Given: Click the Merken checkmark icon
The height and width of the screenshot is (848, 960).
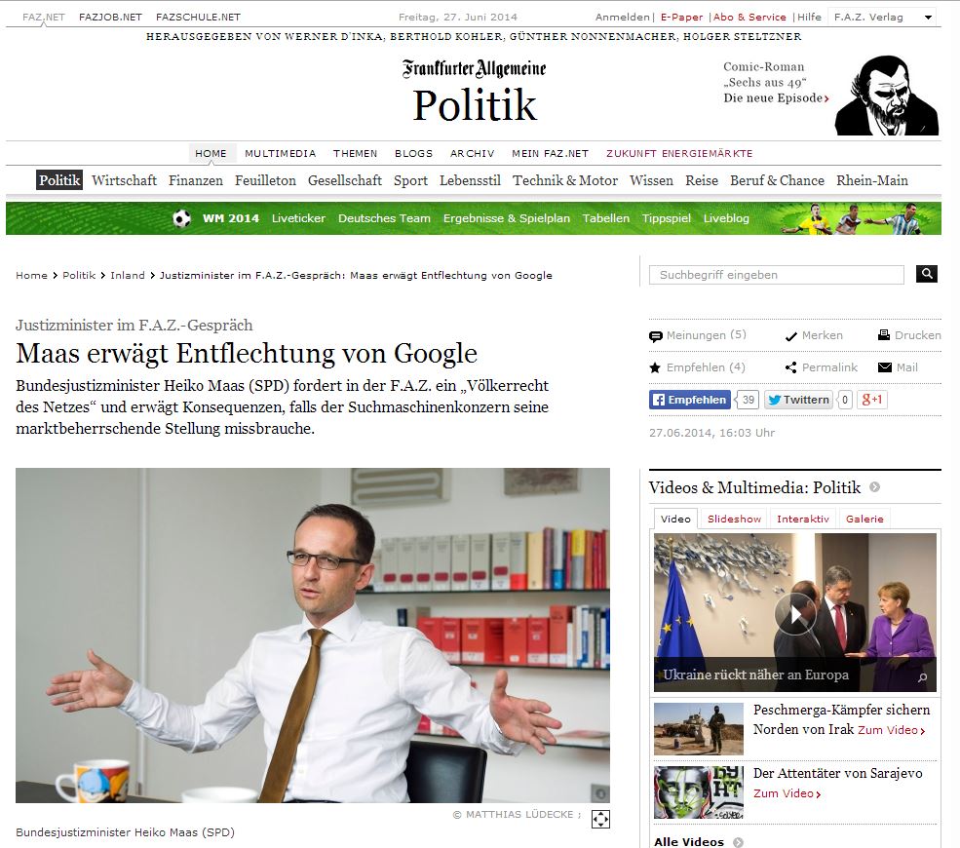Looking at the screenshot, I should 791,336.
